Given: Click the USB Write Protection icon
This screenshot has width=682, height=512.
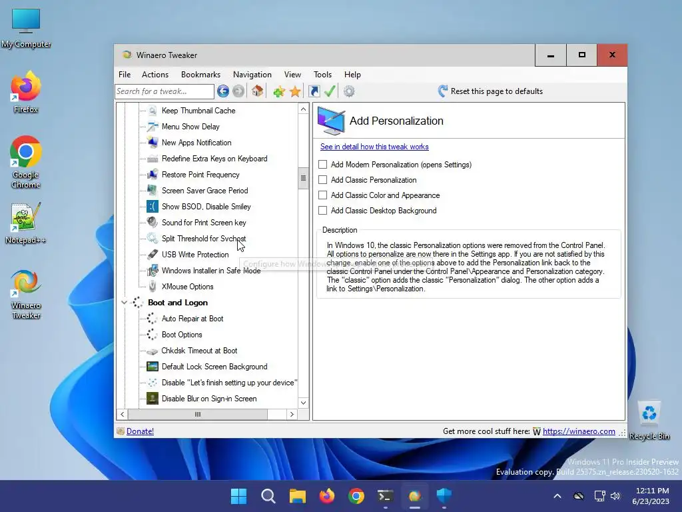Looking at the screenshot, I should (153, 255).
